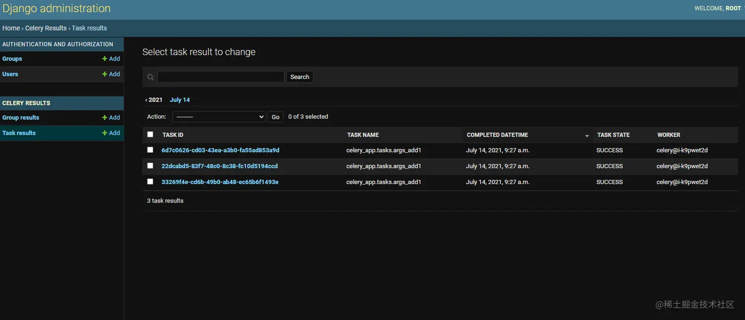The width and height of the screenshot is (745, 320).
Task: Click the Authentication and Authorization section header
Action: tap(58, 44)
